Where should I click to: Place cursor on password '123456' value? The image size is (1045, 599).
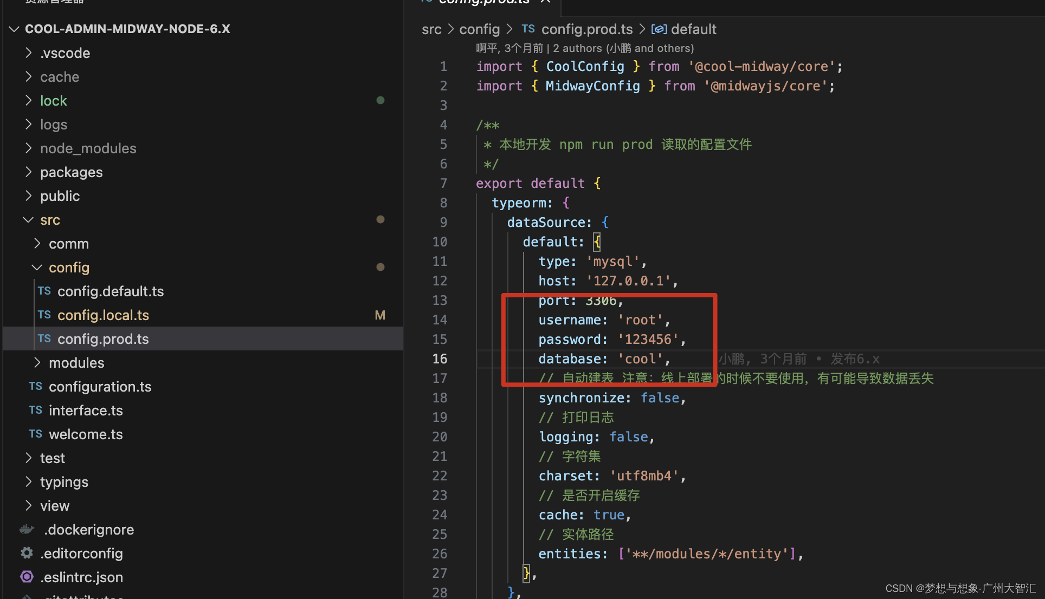coord(648,340)
